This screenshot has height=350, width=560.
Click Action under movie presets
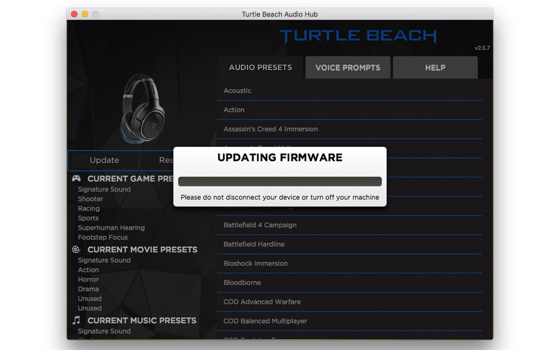[x=88, y=270]
